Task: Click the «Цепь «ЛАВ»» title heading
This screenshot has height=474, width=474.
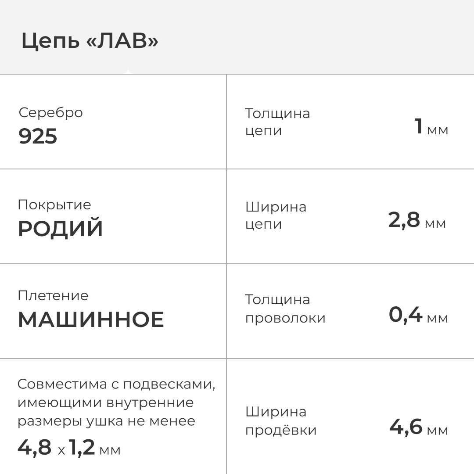Action: click(90, 42)
